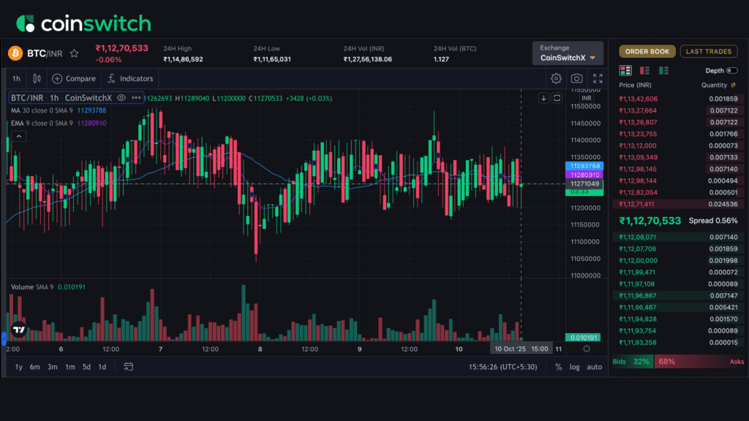This screenshot has height=421, width=749.
Task: Select the 5d date range
Action: [86, 367]
